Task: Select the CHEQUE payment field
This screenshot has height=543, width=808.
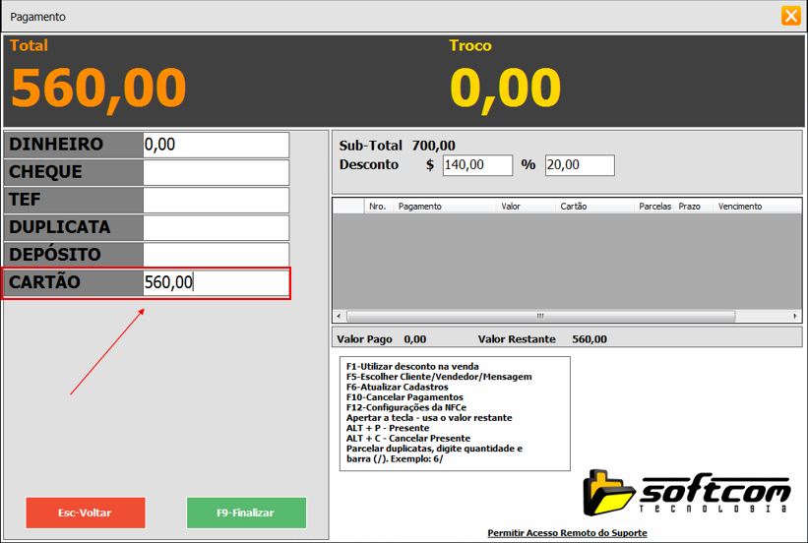Action: pos(216,172)
